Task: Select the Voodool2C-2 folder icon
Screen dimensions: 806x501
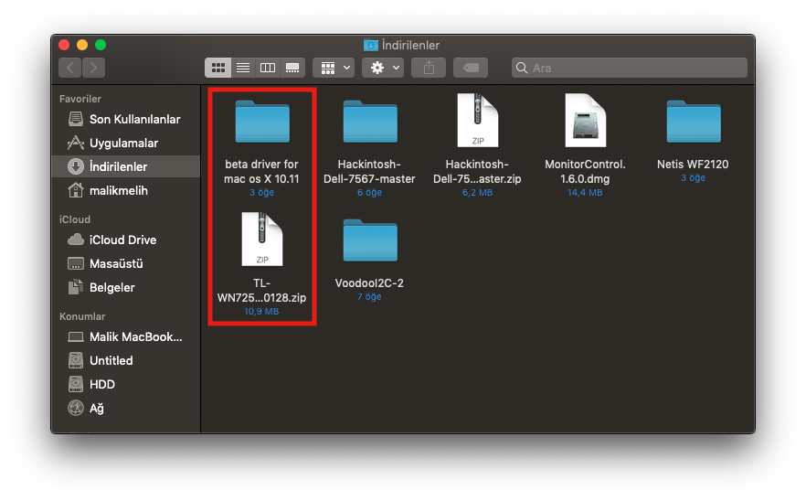Action: (x=369, y=241)
